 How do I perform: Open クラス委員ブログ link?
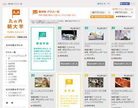15,93
